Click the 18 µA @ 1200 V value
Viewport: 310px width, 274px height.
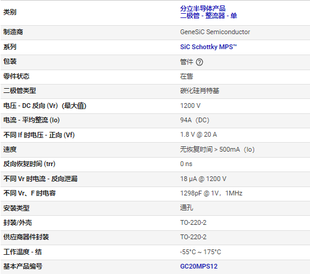click(203, 179)
